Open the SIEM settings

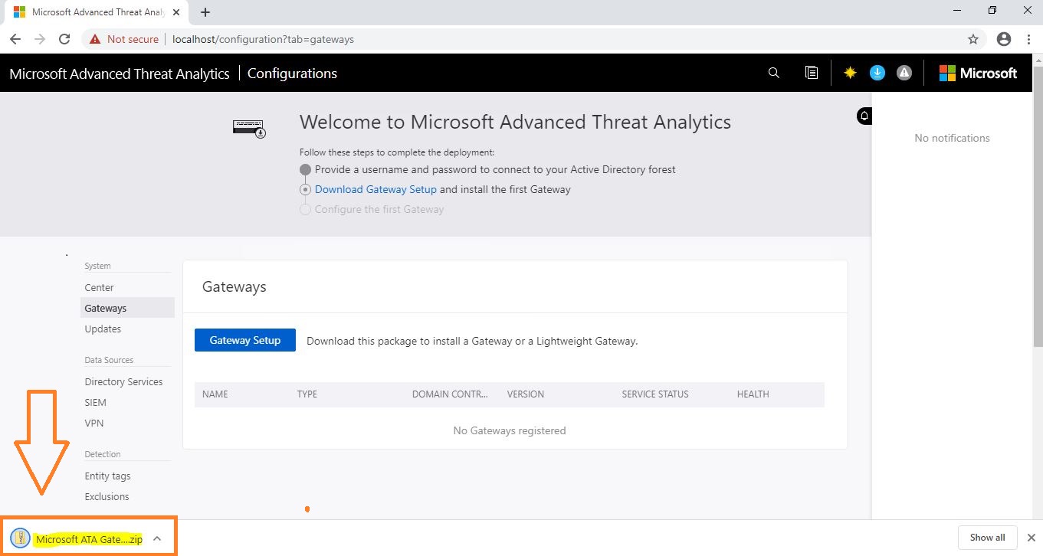95,402
